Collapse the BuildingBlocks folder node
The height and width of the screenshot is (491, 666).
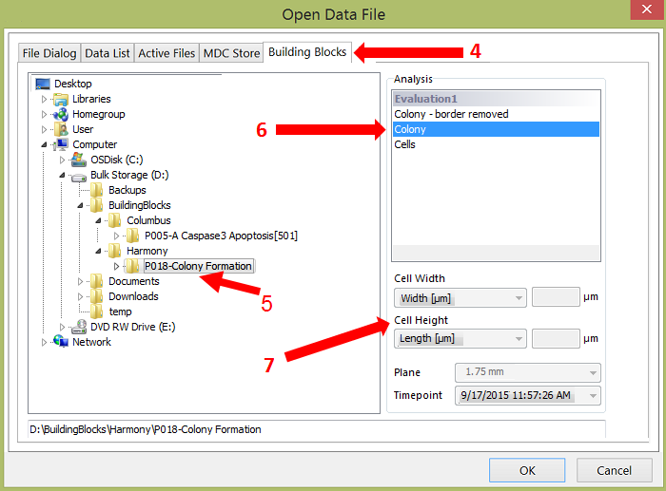[x=81, y=205]
